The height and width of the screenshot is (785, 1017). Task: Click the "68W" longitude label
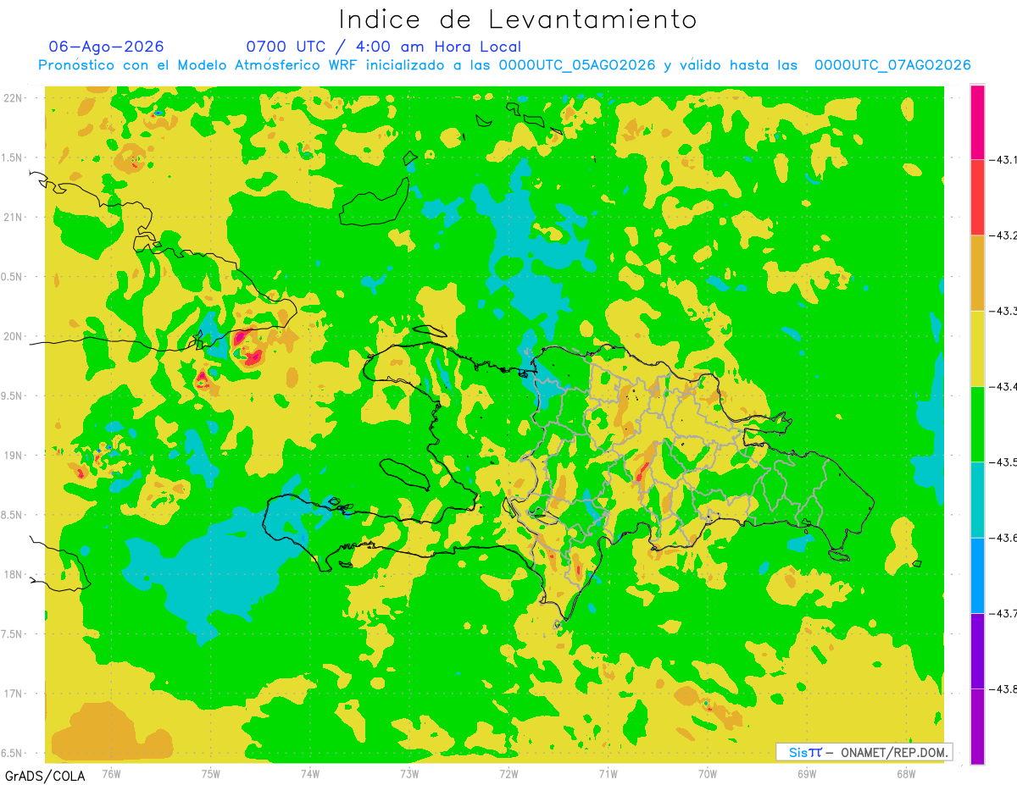point(906,772)
